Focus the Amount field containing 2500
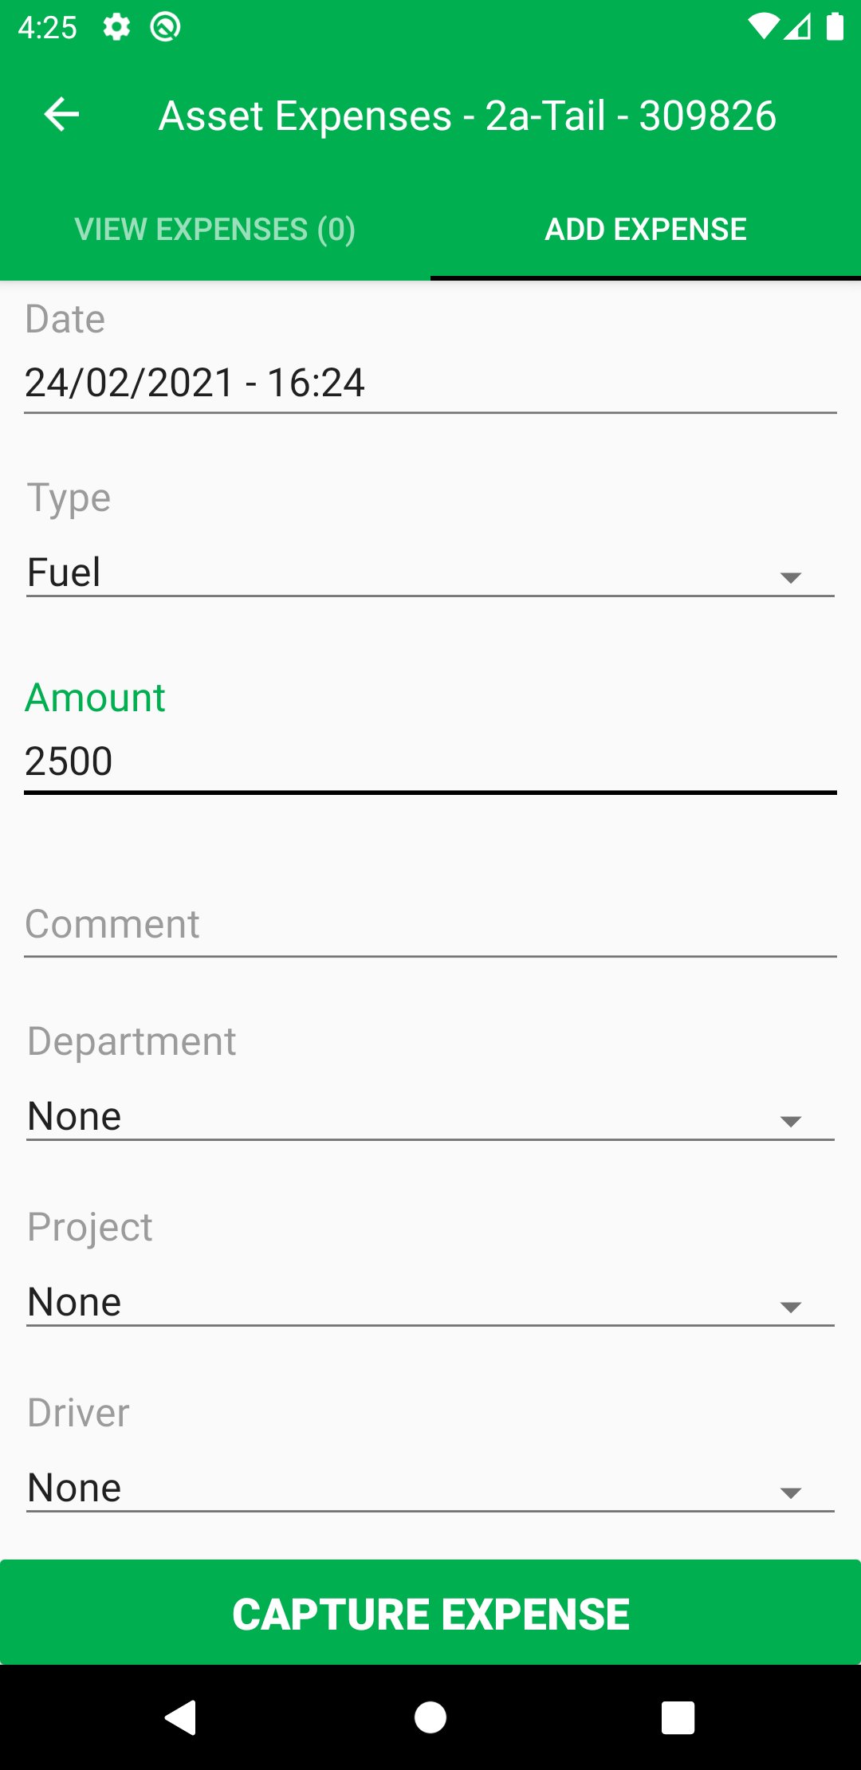Image resolution: width=861 pixels, height=1770 pixels. tap(431, 761)
